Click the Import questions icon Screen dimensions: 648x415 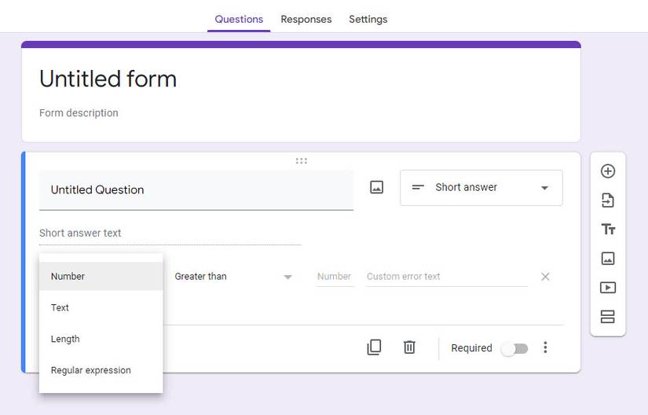point(608,200)
